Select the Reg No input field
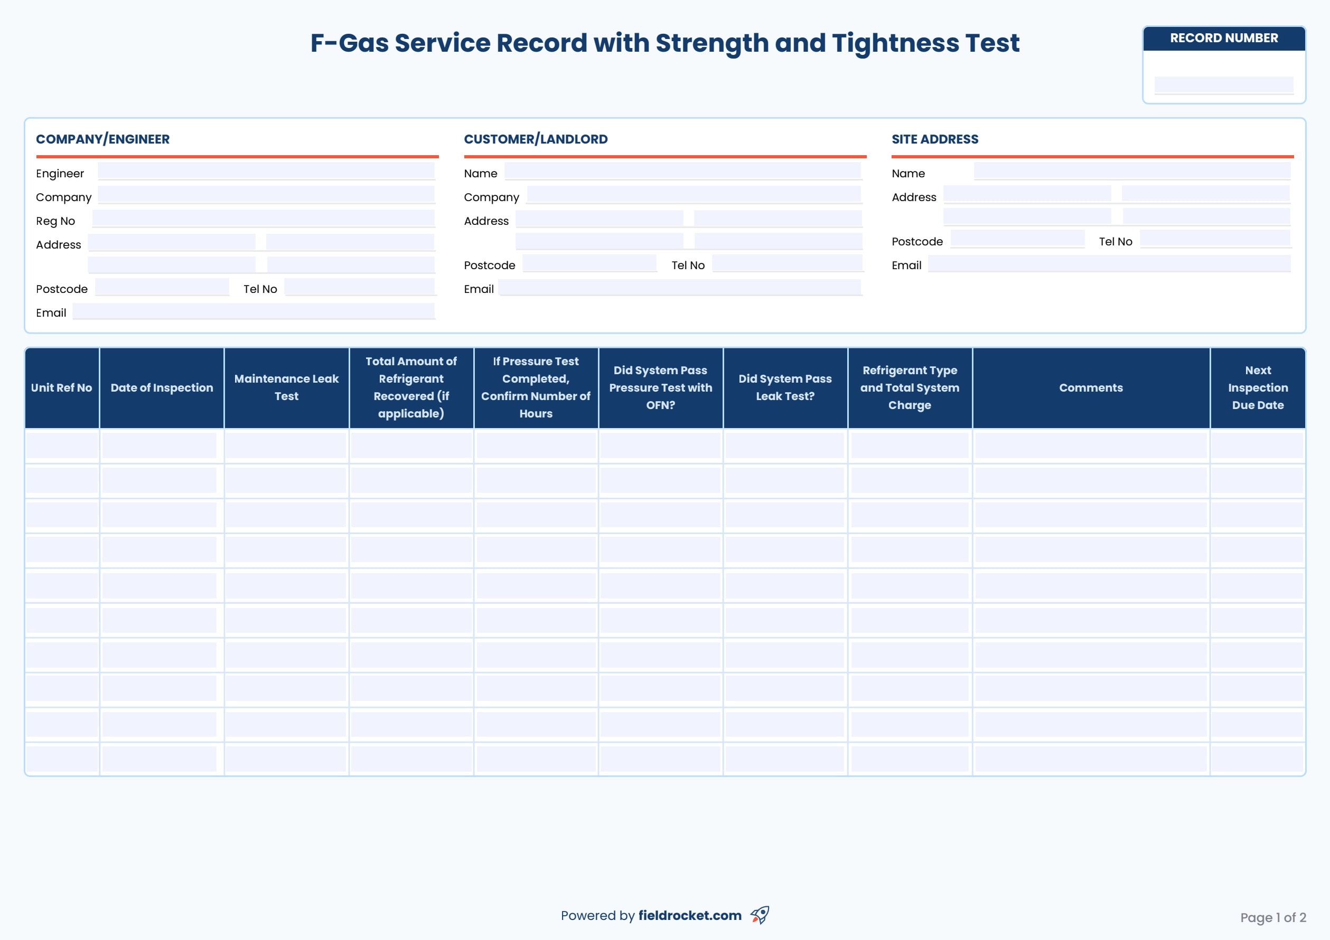The image size is (1330, 940). click(x=263, y=218)
